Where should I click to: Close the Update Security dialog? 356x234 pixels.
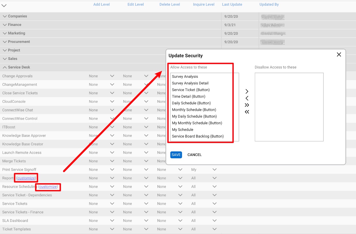point(339,55)
